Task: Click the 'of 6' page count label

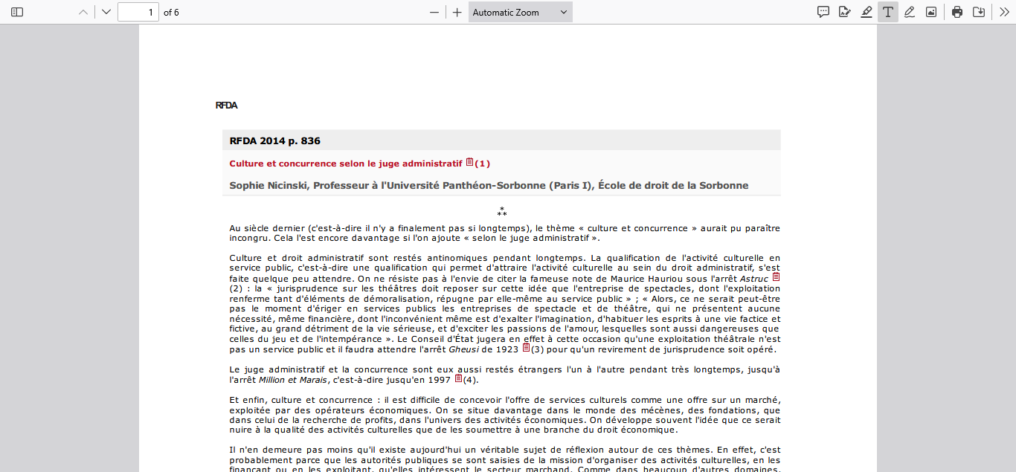Action: [x=171, y=13]
